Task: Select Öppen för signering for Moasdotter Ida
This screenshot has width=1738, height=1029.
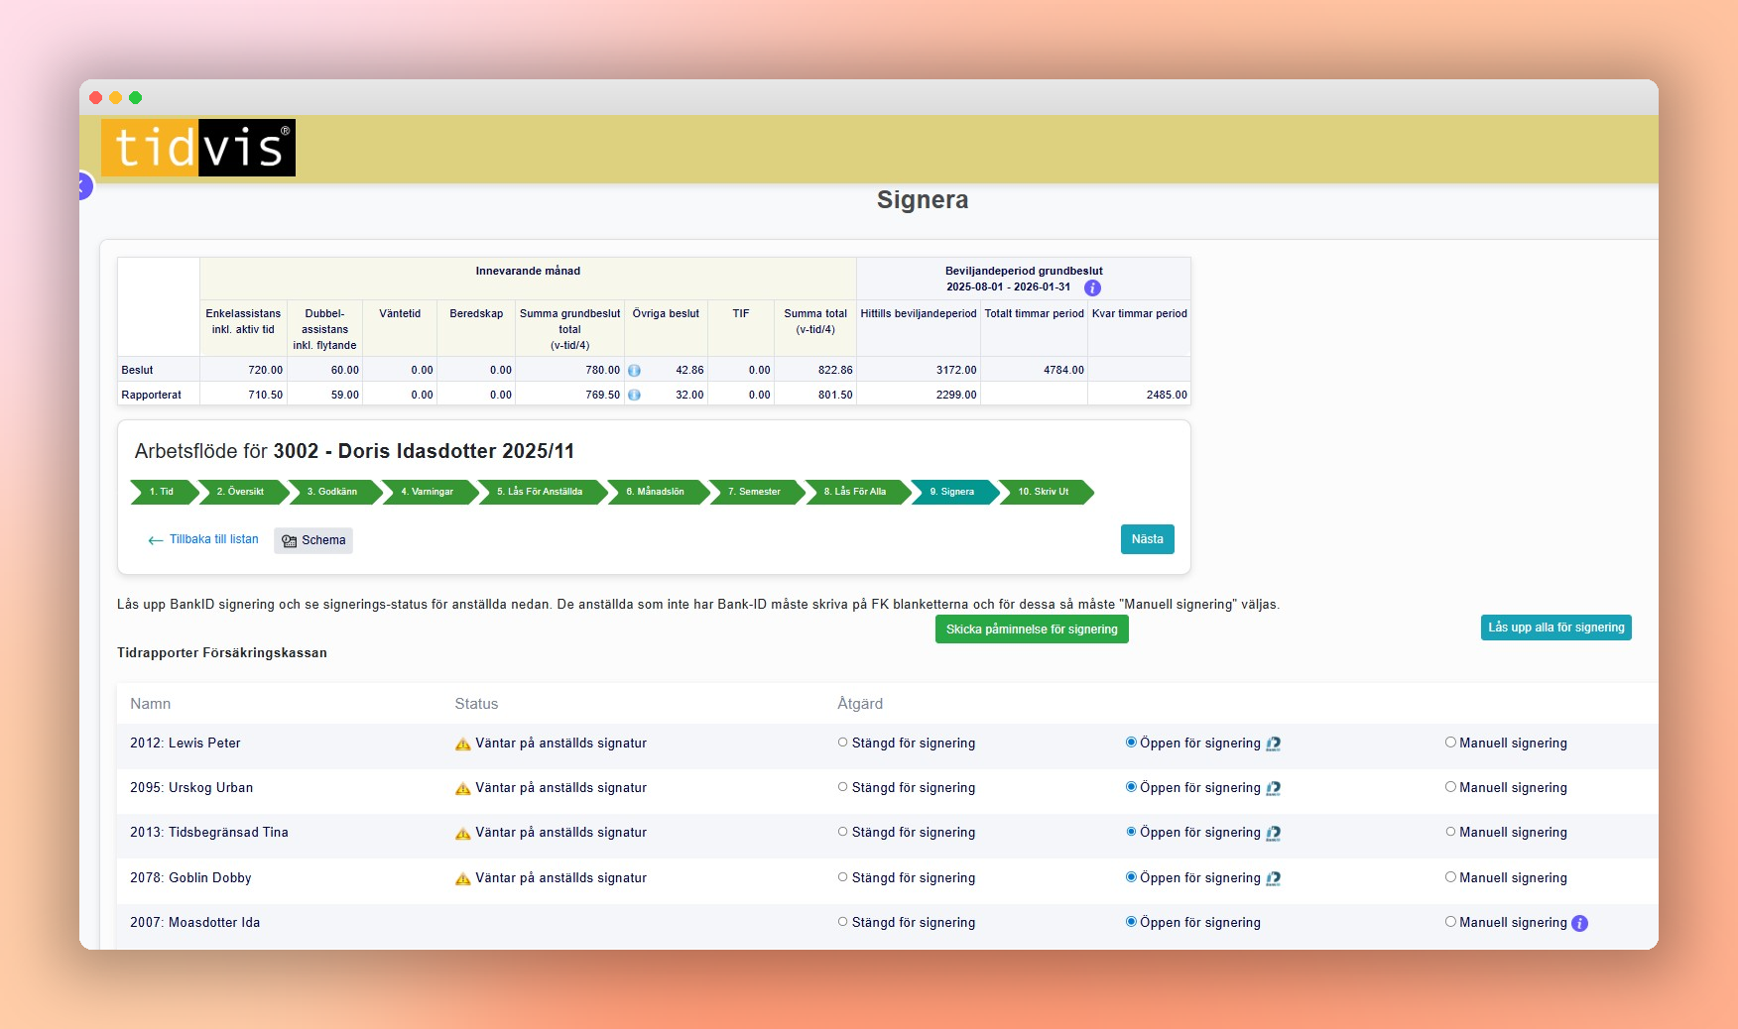Action: coord(1131,922)
